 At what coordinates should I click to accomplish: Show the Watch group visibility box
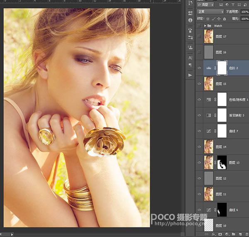point(199,26)
